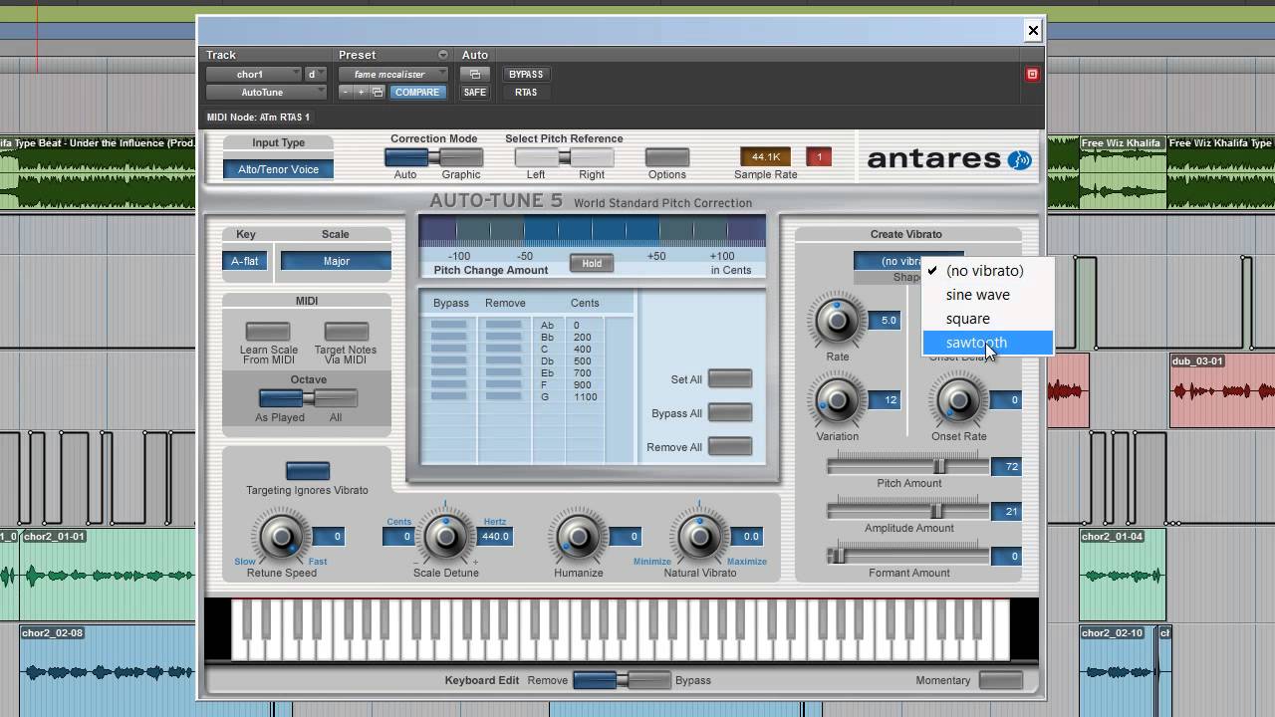Go to next preset with plus button
The width and height of the screenshot is (1275, 717).
pos(361,92)
